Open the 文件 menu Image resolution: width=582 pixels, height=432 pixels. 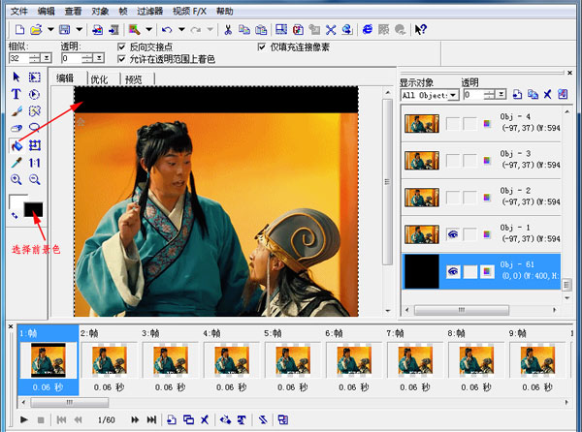pos(19,11)
